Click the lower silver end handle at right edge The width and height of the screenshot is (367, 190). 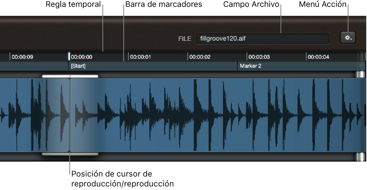[x=360, y=157]
